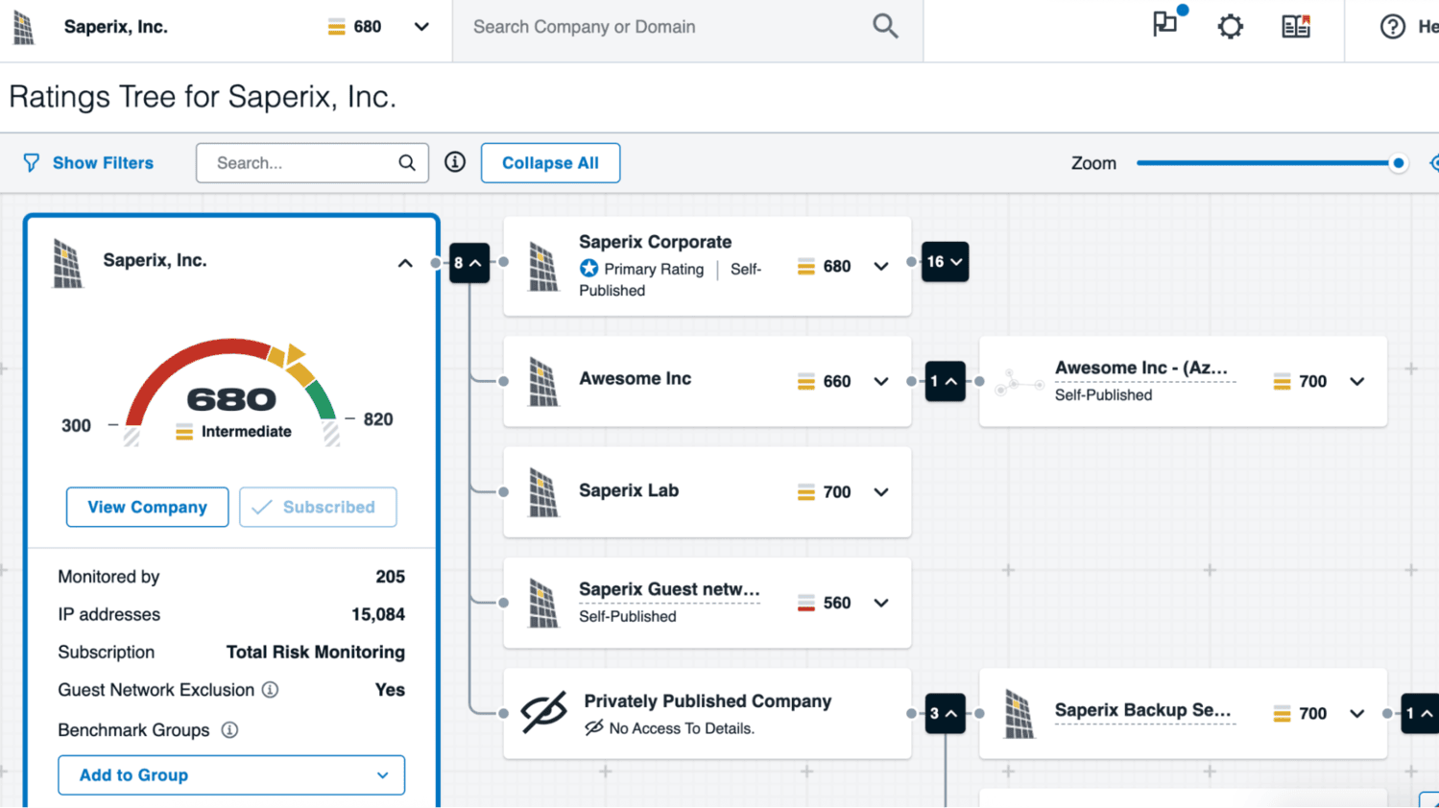
Task: Click Guest Network Exclusion info icon
Action: (271, 690)
